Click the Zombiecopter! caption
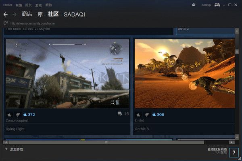Viewport: 242px width, 161px height. (17, 121)
